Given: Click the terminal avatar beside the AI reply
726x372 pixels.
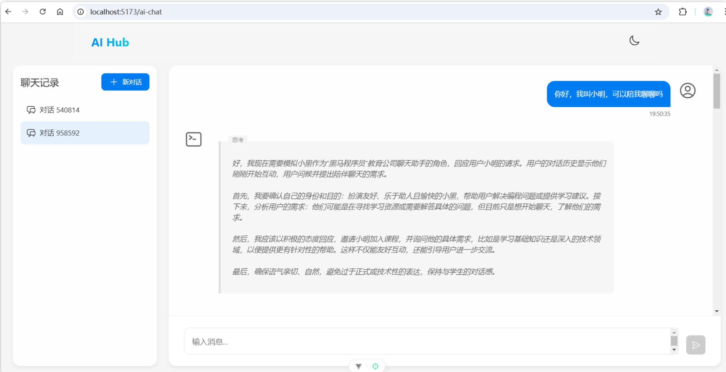Looking at the screenshot, I should click(x=193, y=139).
